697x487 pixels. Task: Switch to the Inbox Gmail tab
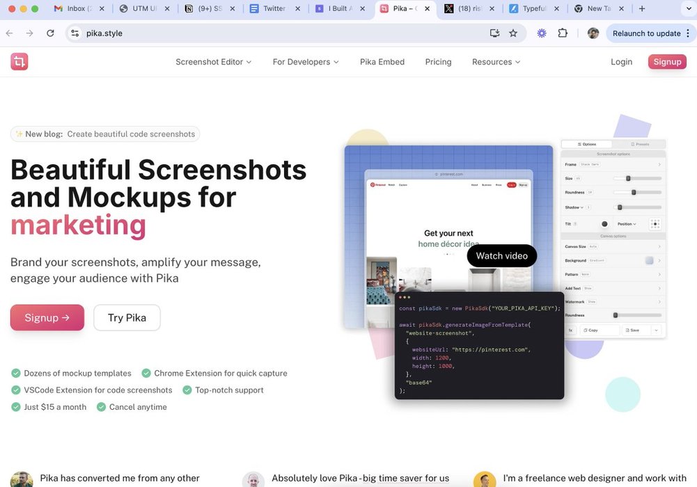[x=75, y=9]
